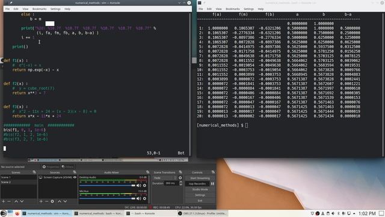
Task: Open View menu in vim Konsole window
Action: point(25,9)
